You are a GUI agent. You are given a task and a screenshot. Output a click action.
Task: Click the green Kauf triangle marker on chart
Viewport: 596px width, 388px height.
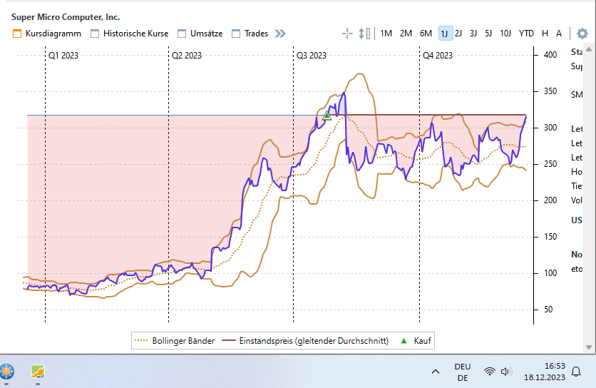click(327, 116)
